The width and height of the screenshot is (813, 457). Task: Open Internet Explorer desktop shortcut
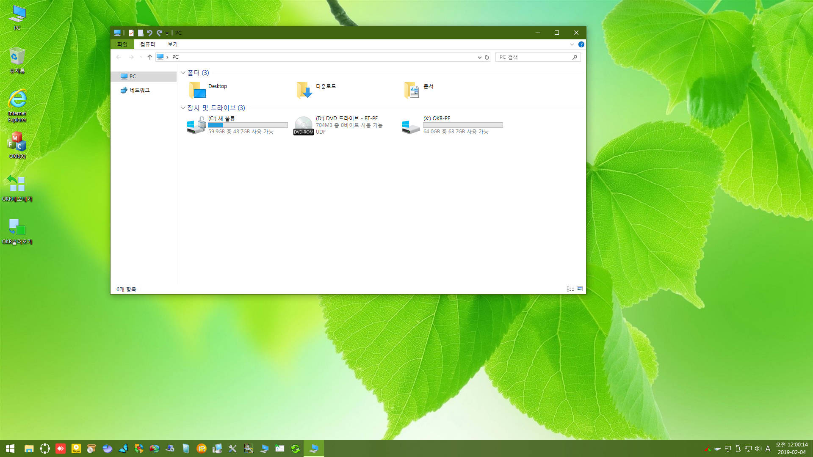click(x=17, y=105)
